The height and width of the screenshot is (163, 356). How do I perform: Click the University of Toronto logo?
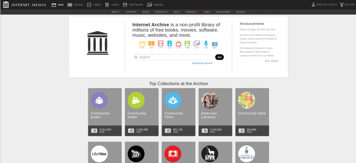pos(246,154)
